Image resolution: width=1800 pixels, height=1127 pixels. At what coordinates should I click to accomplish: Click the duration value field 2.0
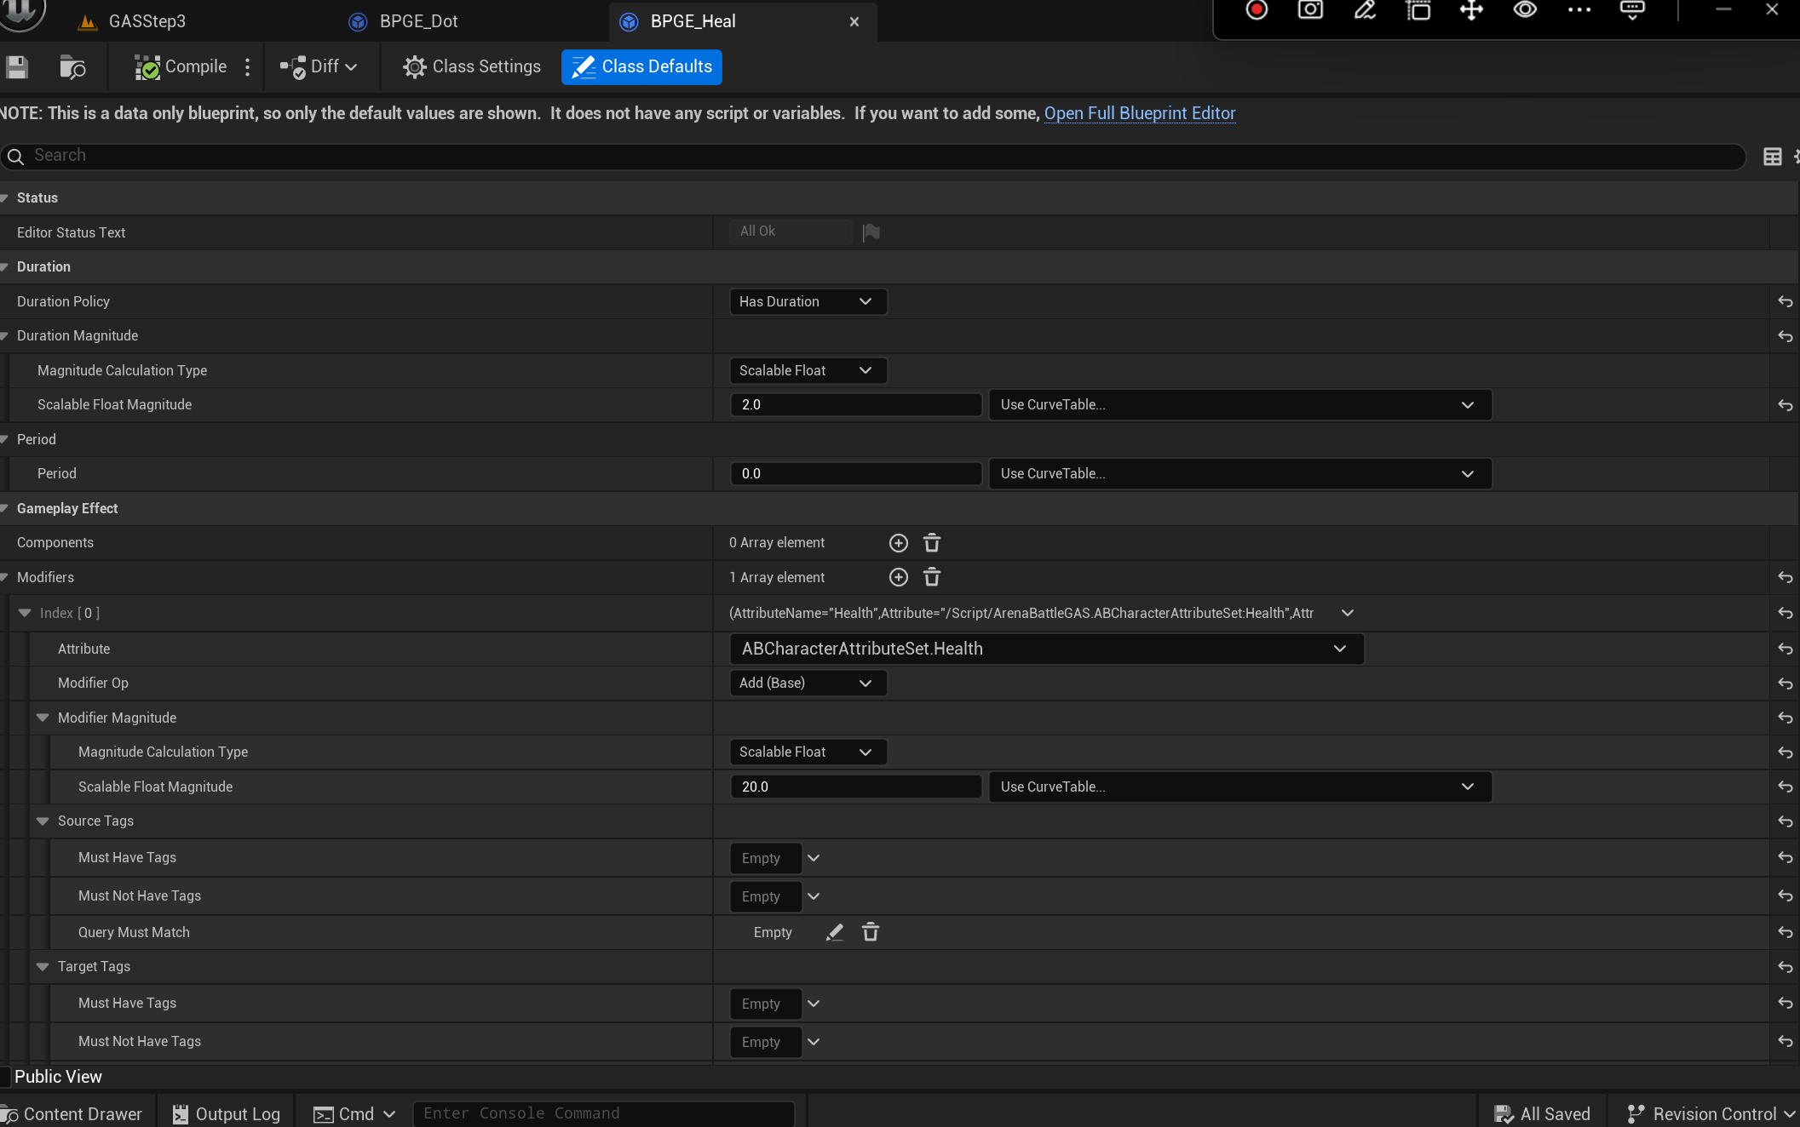pyautogui.click(x=855, y=404)
